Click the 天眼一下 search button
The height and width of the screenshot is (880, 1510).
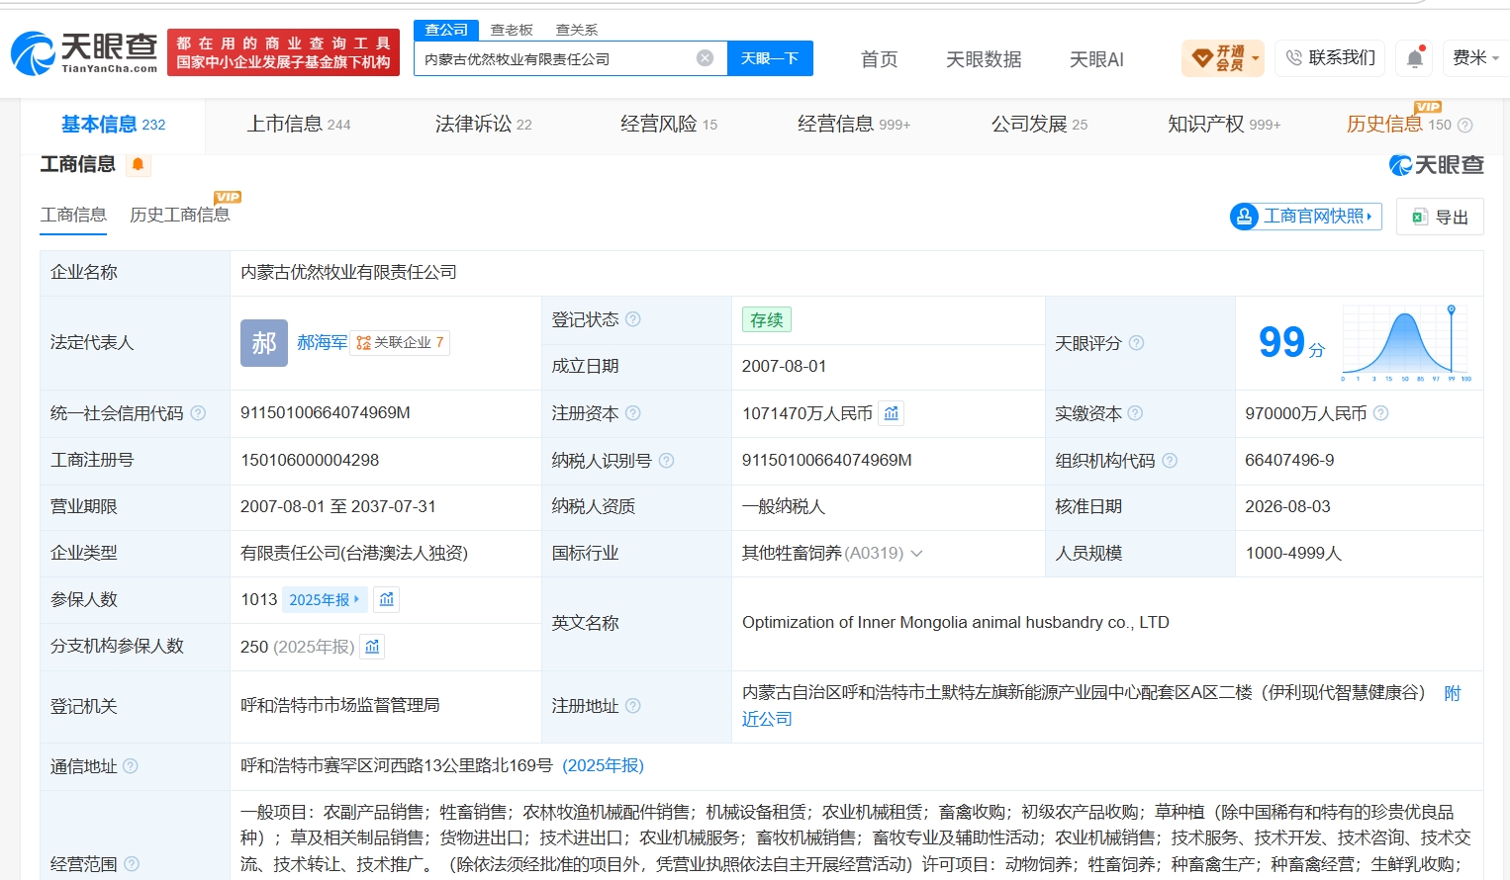coord(770,58)
